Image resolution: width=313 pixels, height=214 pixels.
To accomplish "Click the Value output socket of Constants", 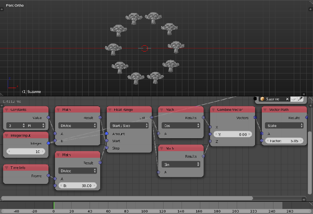I will point(48,118).
